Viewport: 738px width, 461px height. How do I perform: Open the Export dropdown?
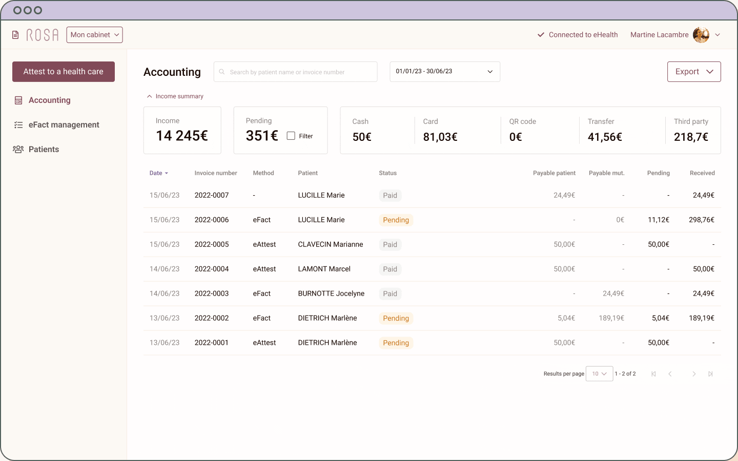click(x=694, y=72)
